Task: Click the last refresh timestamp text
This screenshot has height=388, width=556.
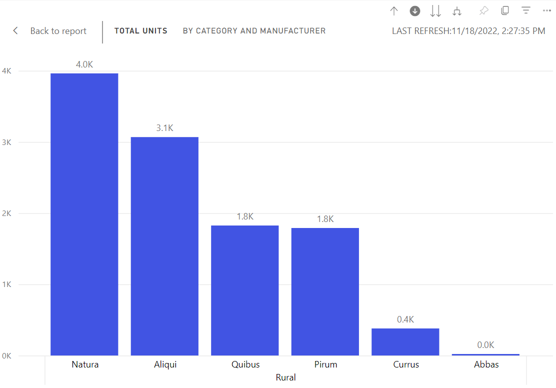Action: [x=468, y=31]
